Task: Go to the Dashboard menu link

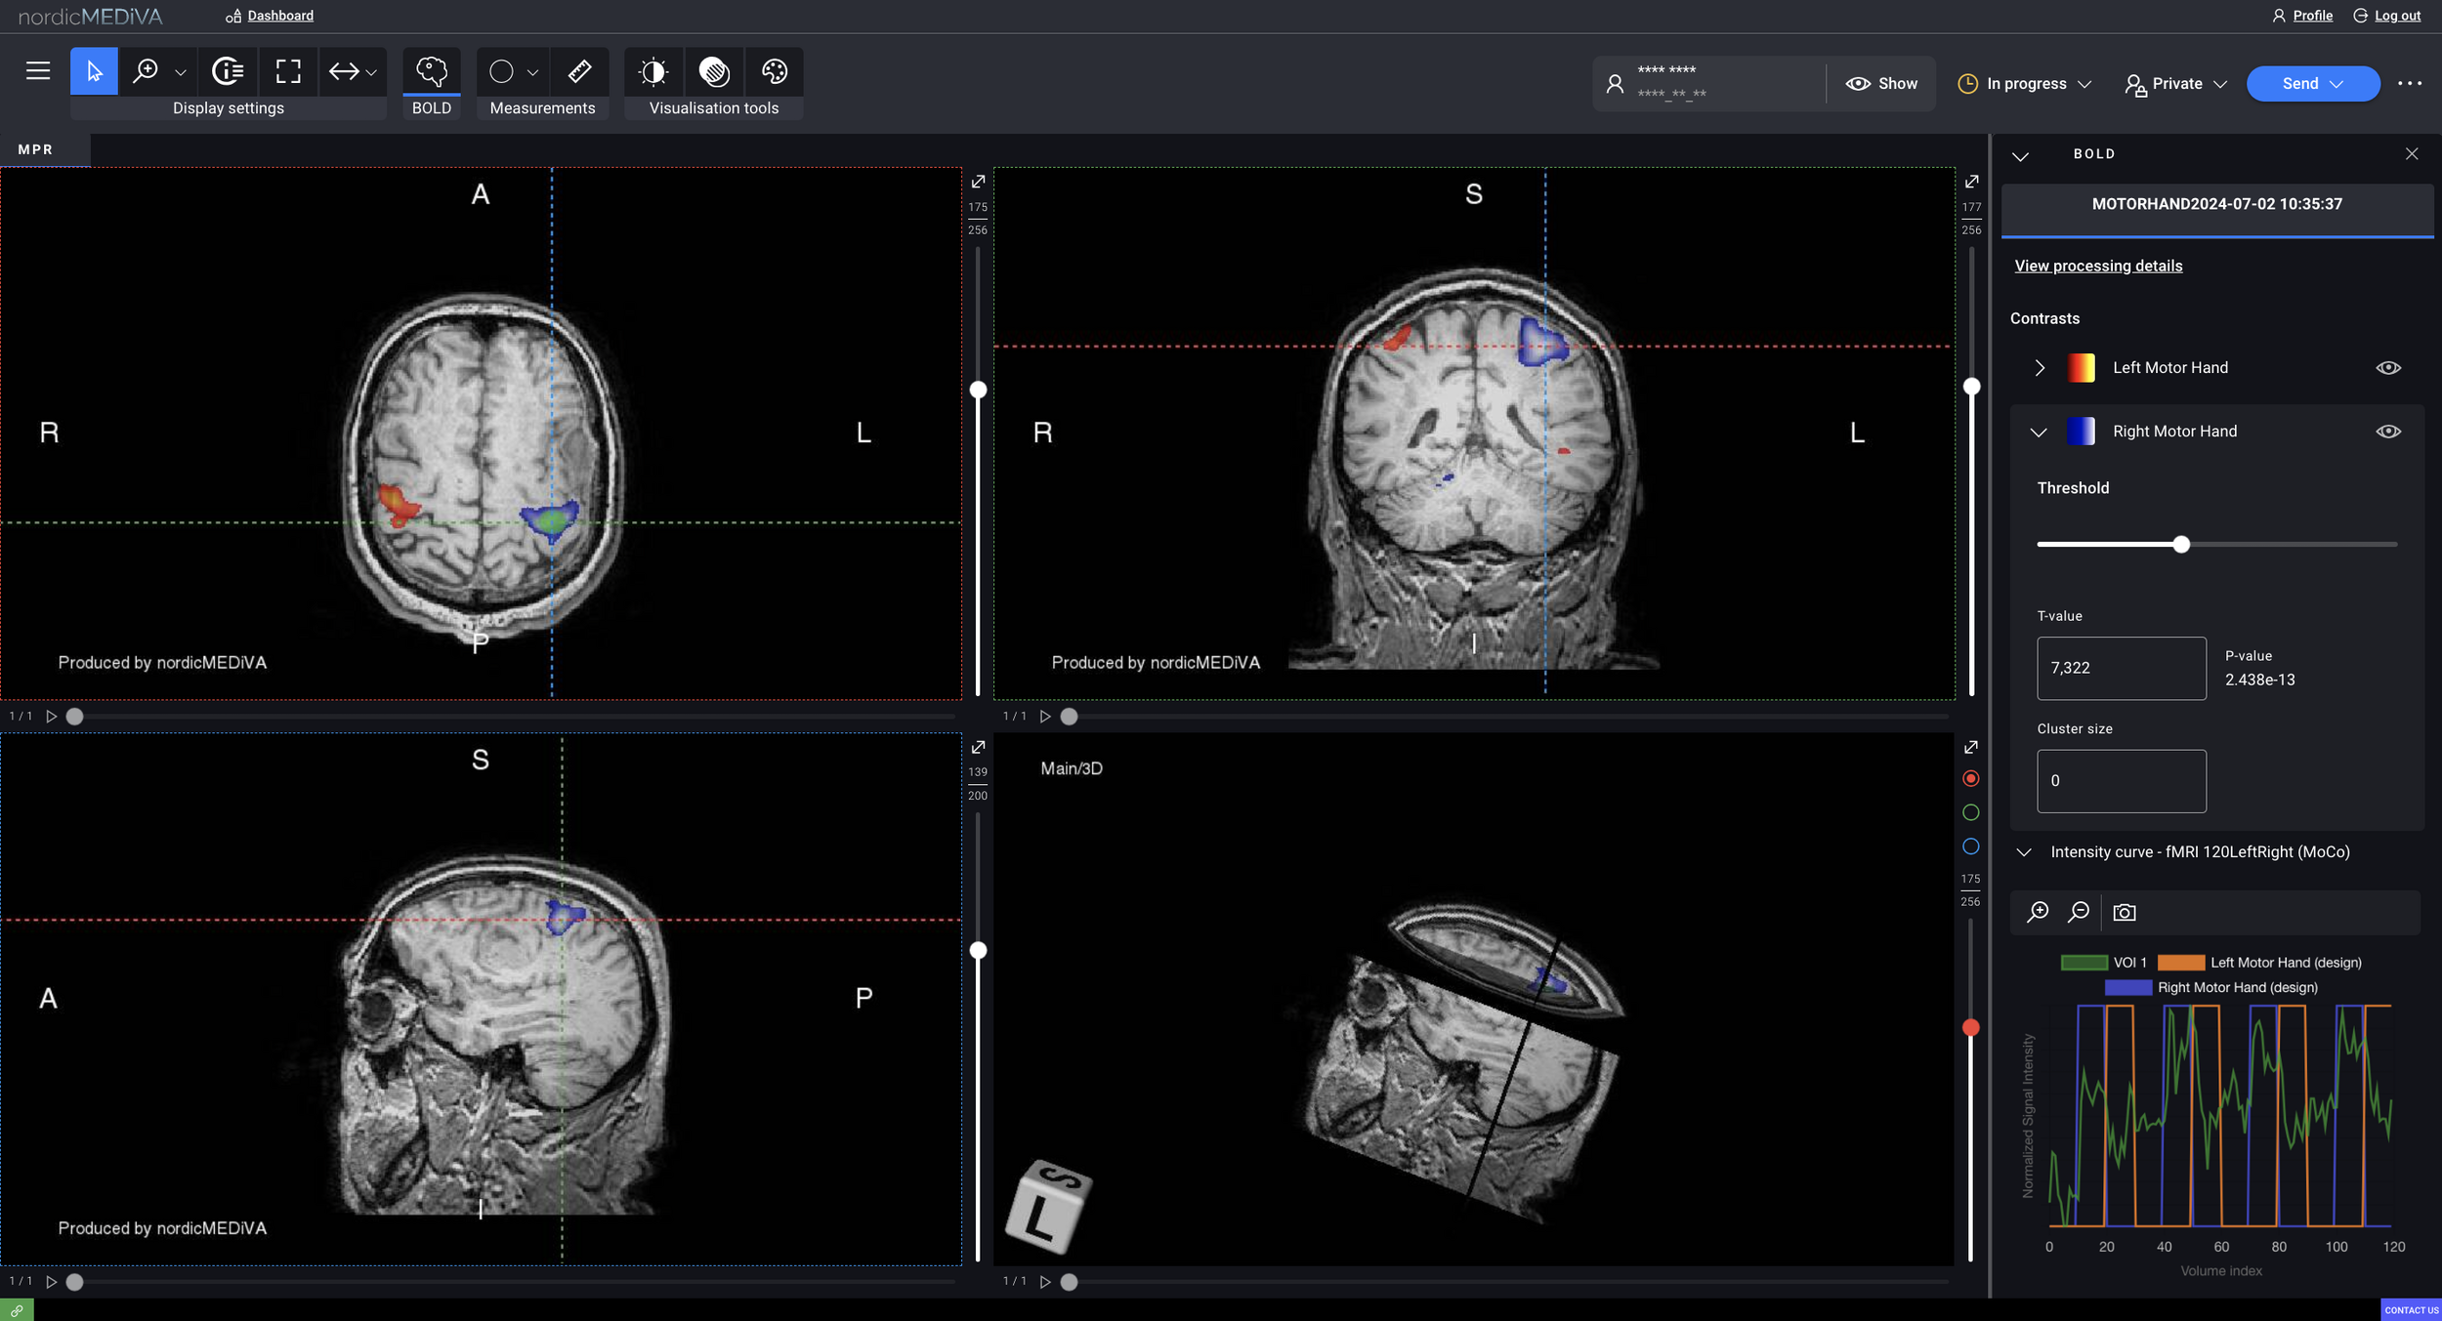Action: pyautogui.click(x=279, y=16)
